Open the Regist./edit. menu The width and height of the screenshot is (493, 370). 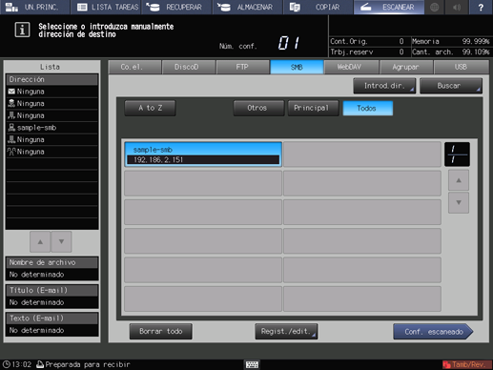click(x=286, y=332)
